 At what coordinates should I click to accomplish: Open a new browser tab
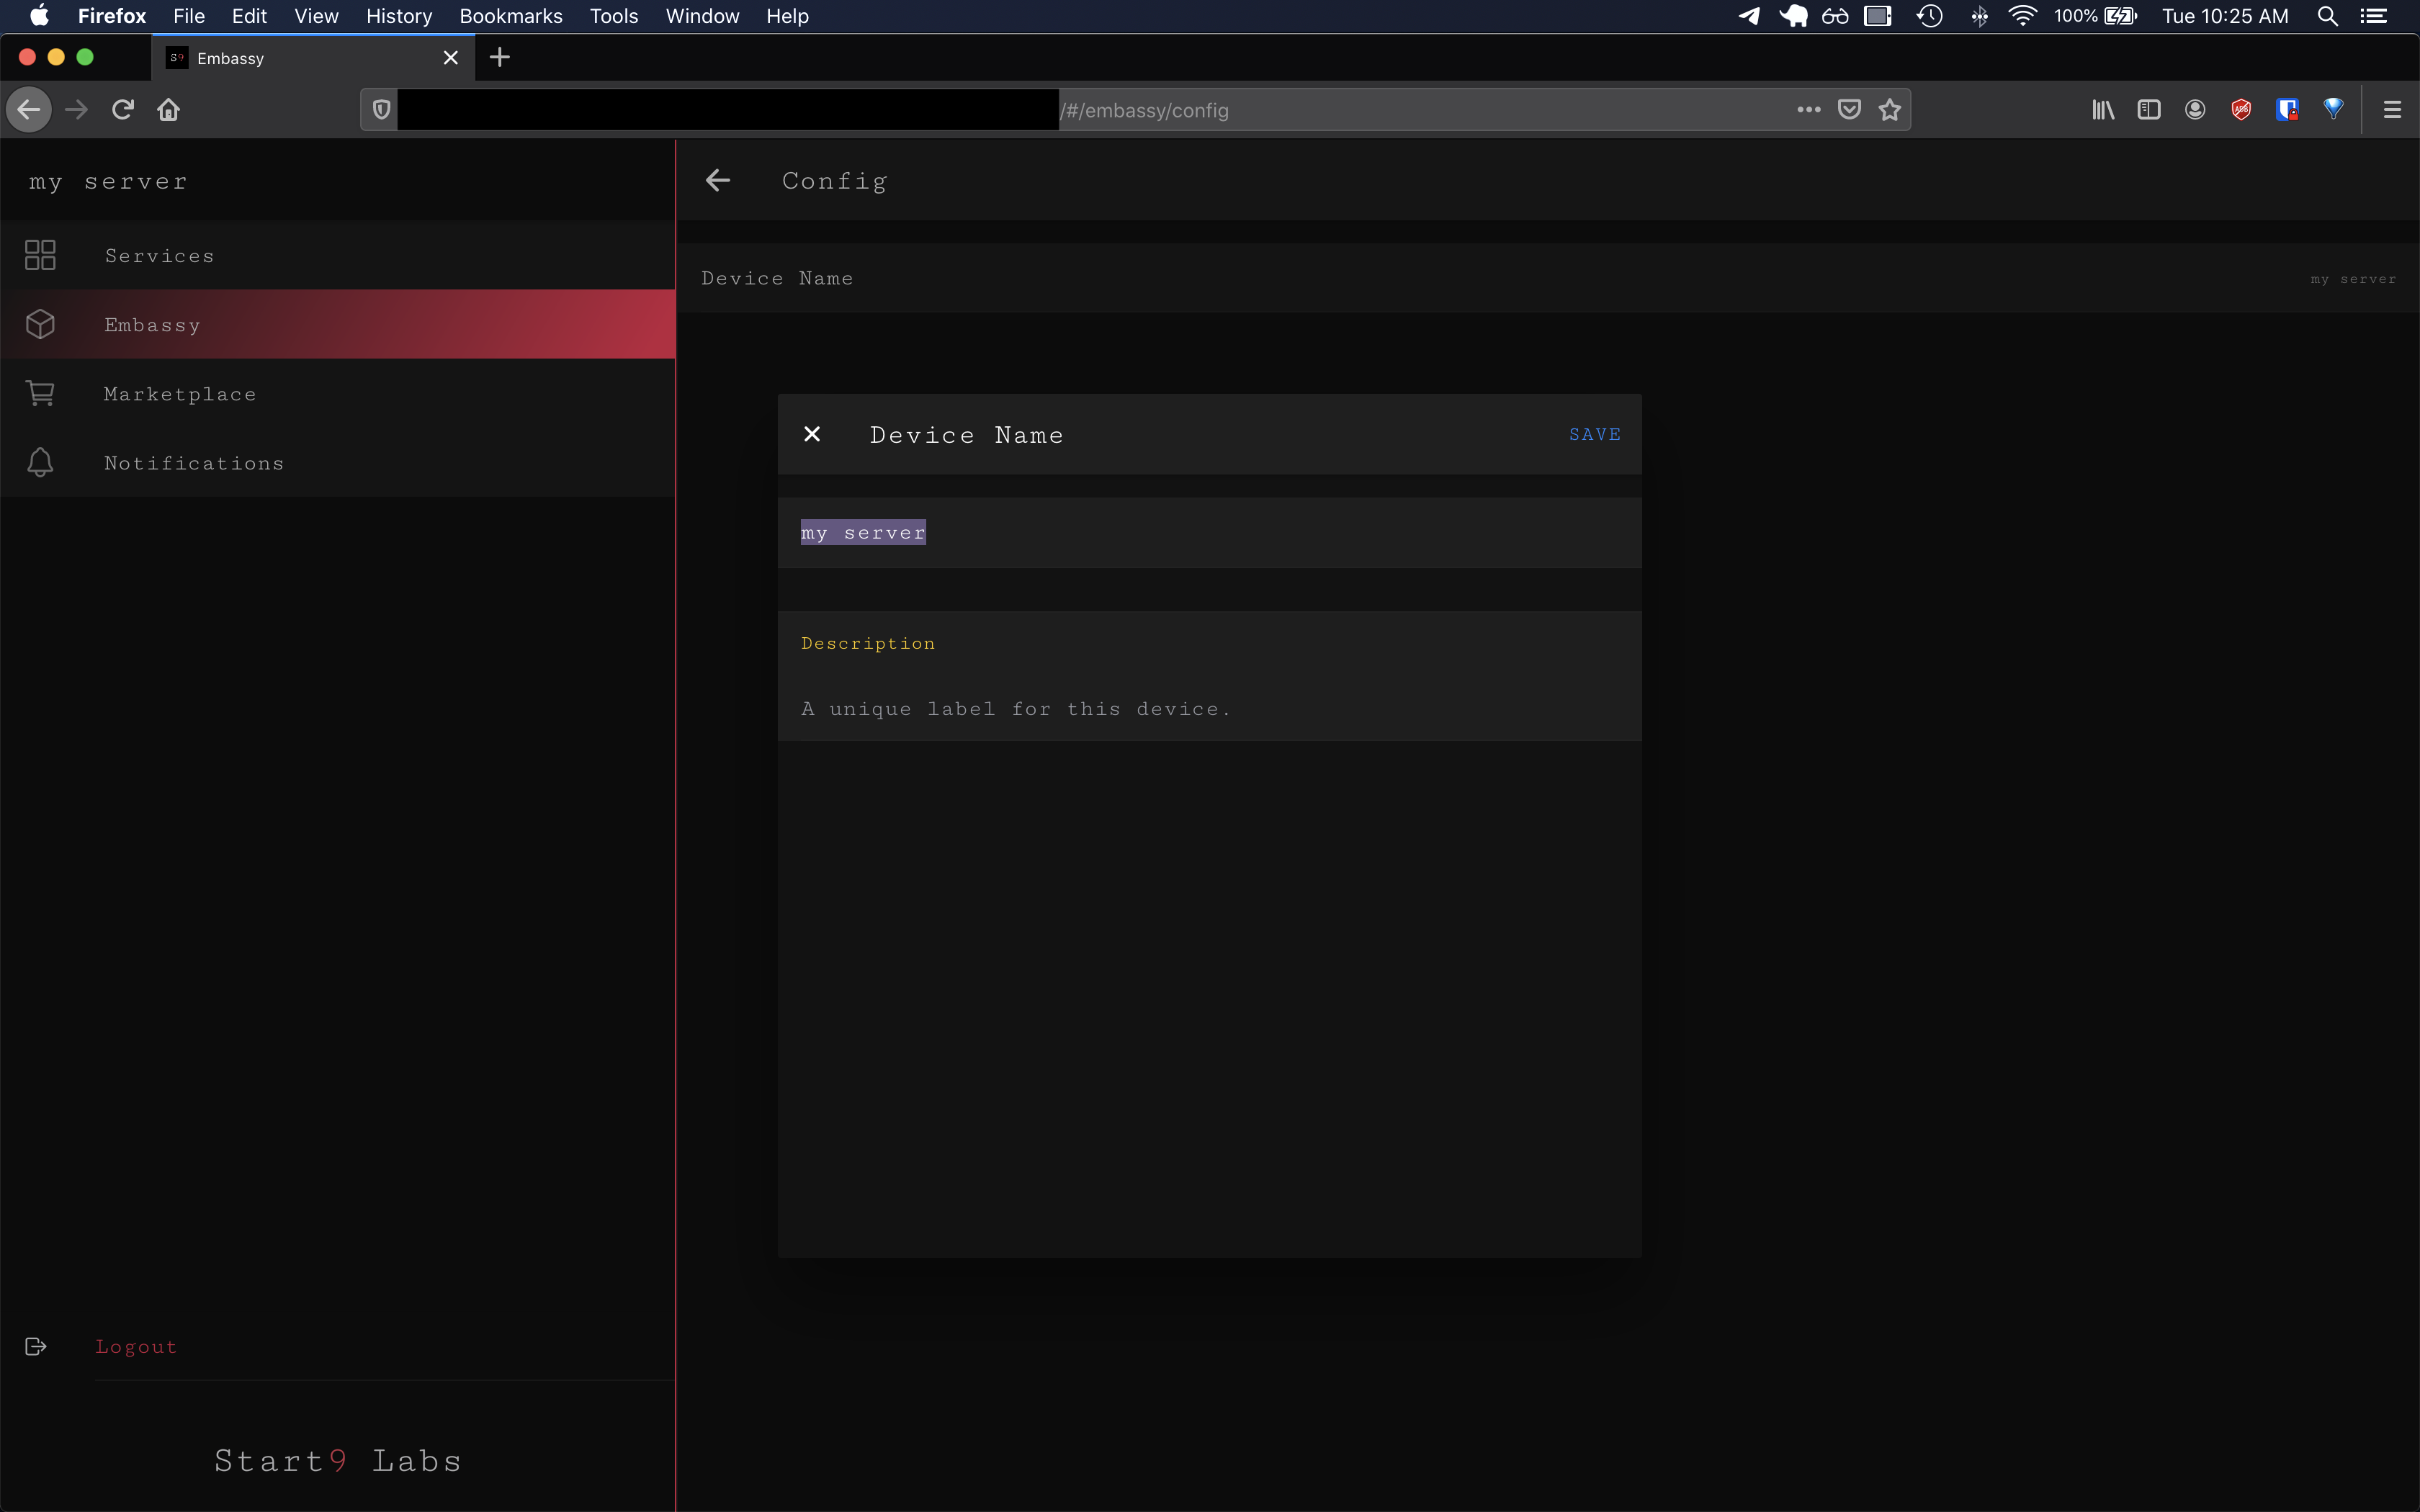pyautogui.click(x=500, y=58)
